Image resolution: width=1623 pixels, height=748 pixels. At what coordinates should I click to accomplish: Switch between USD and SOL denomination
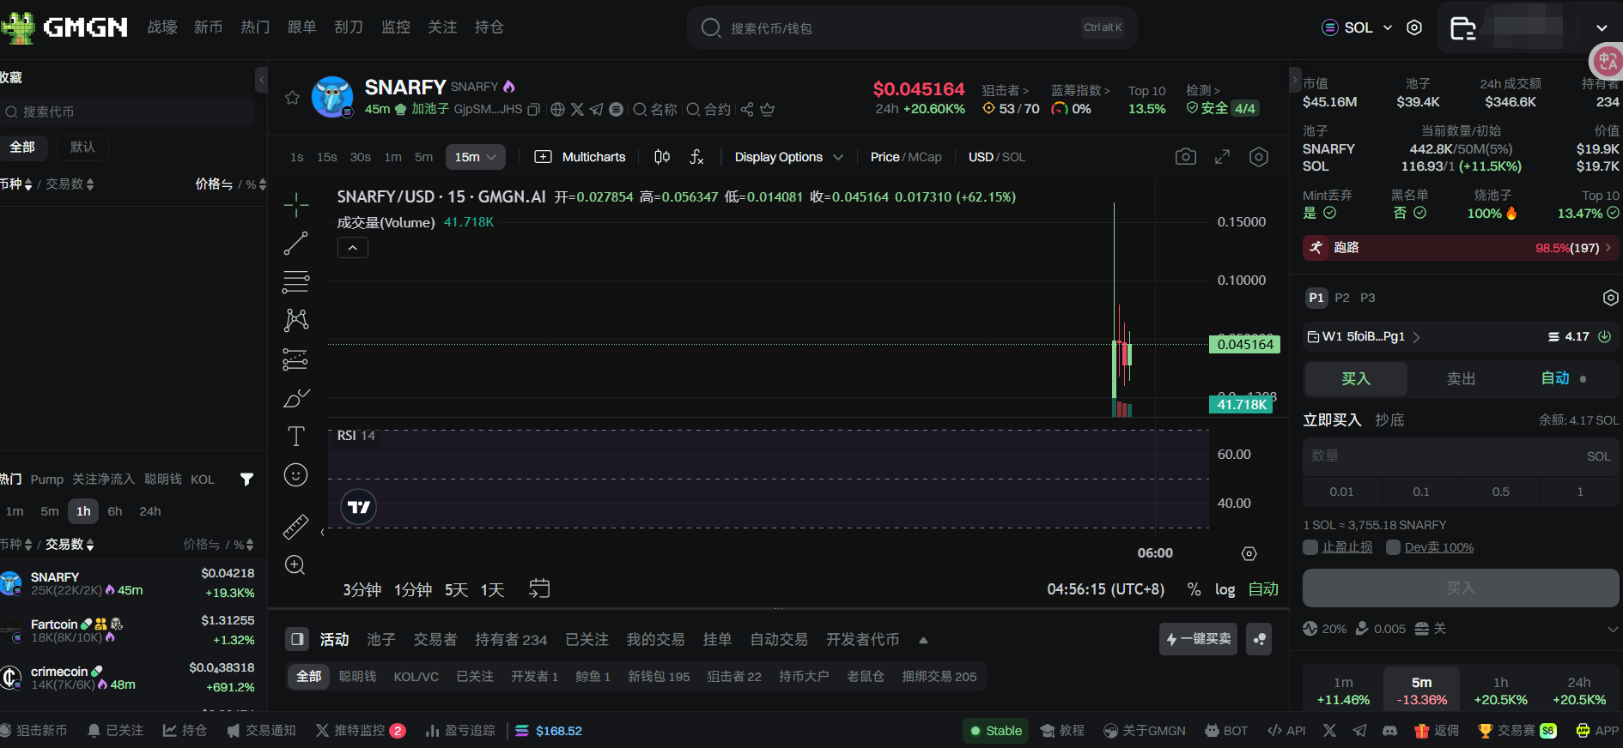coord(997,157)
